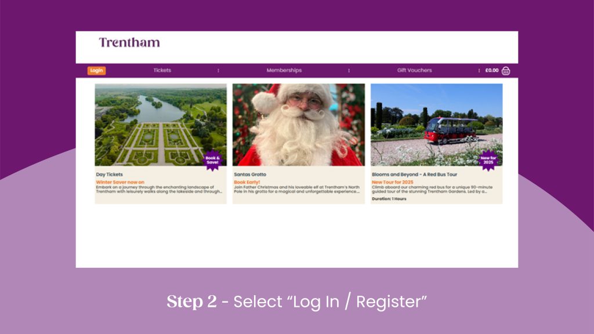Select the Winter Saver now on text
The image size is (594, 334).
[x=120, y=182]
